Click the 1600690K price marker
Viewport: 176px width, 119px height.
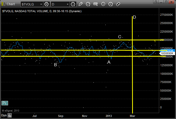pyautogui.click(x=167, y=53)
